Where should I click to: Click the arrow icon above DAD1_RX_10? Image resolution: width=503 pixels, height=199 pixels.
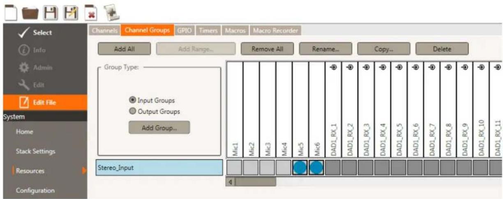point(481,67)
